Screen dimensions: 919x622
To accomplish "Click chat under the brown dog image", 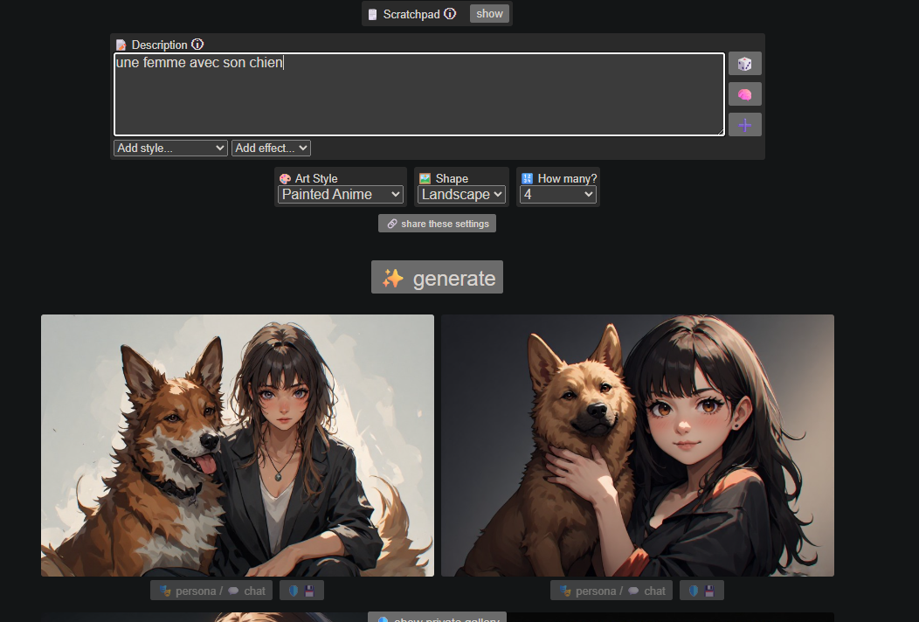I will click(647, 591).
